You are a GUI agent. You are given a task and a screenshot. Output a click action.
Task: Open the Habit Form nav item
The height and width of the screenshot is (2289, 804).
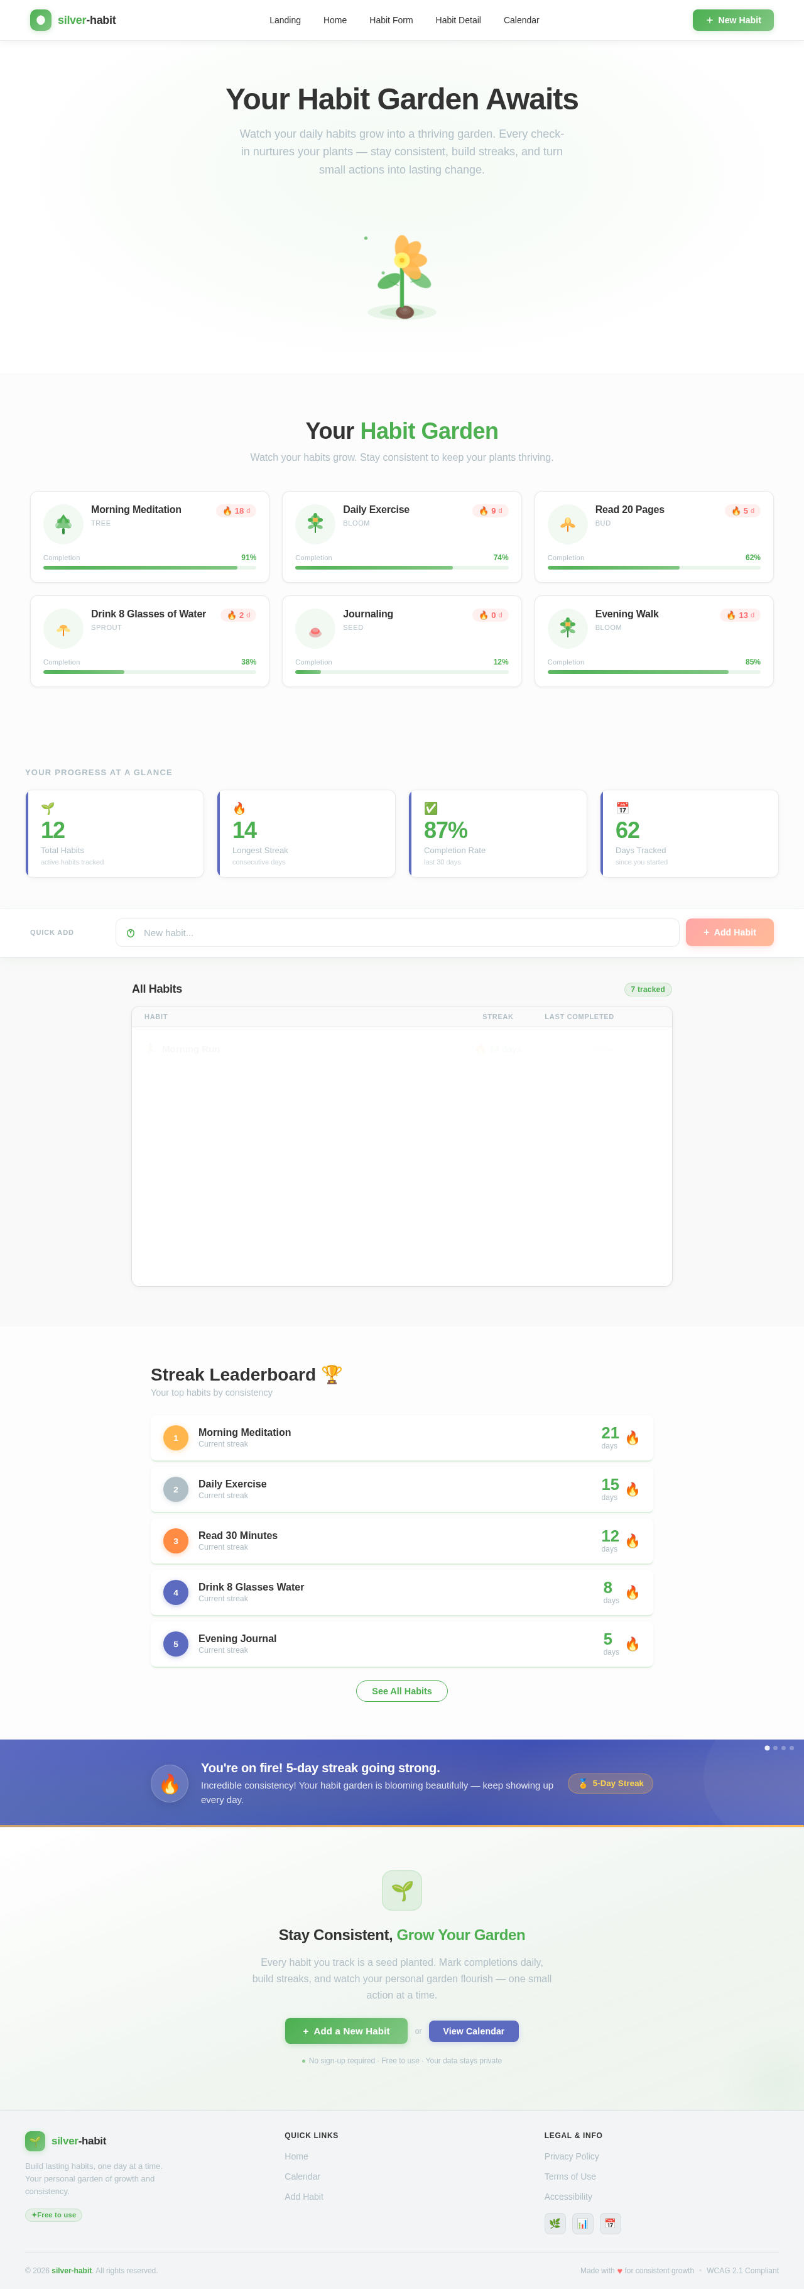391,21
